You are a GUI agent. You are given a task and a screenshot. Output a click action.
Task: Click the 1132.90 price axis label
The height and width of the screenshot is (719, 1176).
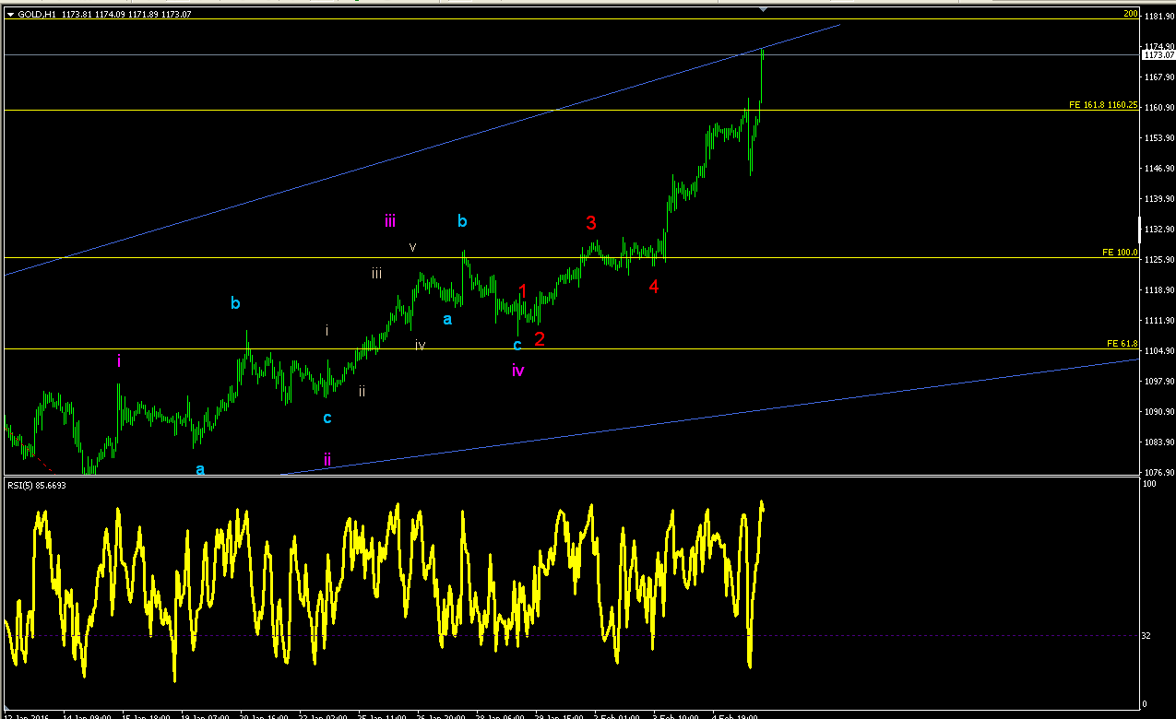pos(1158,230)
